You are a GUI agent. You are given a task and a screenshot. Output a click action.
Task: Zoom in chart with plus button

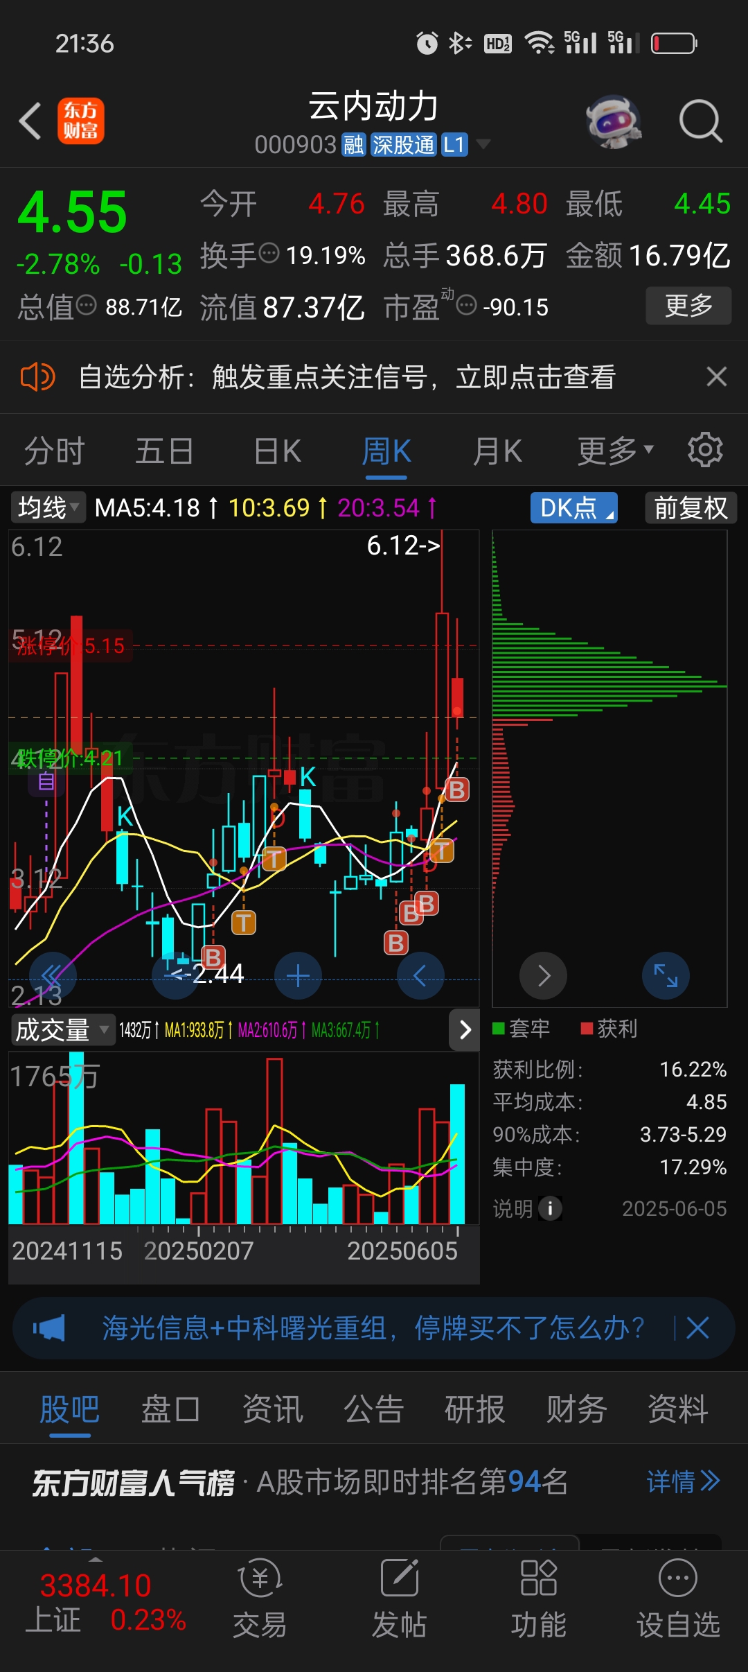pyautogui.click(x=298, y=976)
